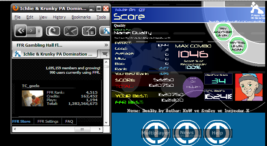Open the FFR Store link

[x=21, y=121]
